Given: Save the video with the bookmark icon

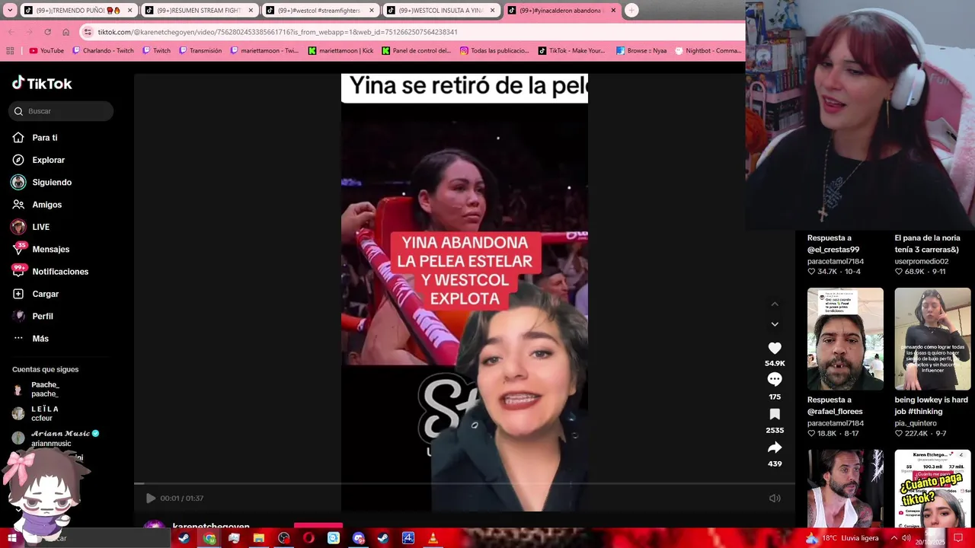Looking at the screenshot, I should click(775, 414).
